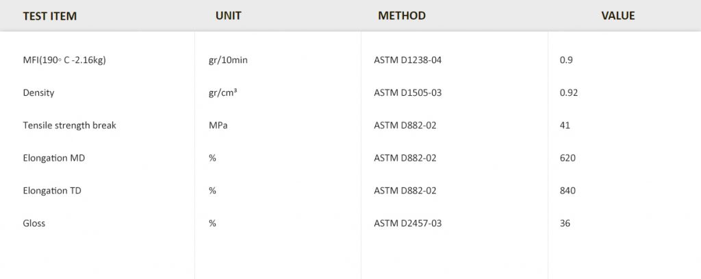Click the gr/10min unit cell
This screenshot has height=279, width=701.
[x=228, y=60]
